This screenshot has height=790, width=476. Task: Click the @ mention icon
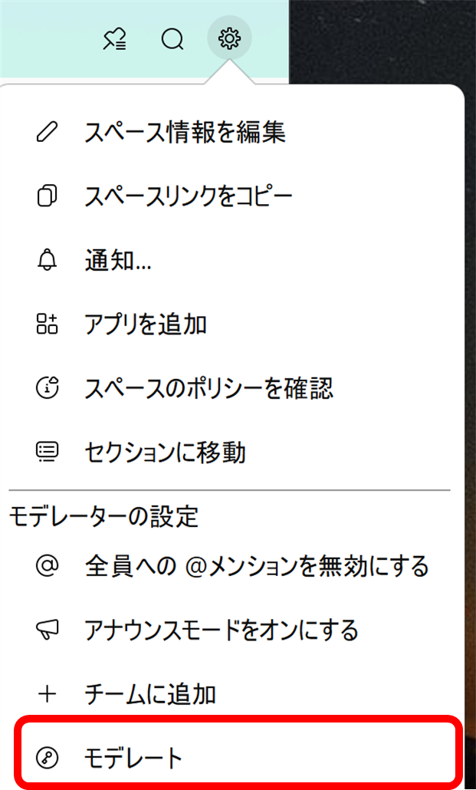[48, 565]
